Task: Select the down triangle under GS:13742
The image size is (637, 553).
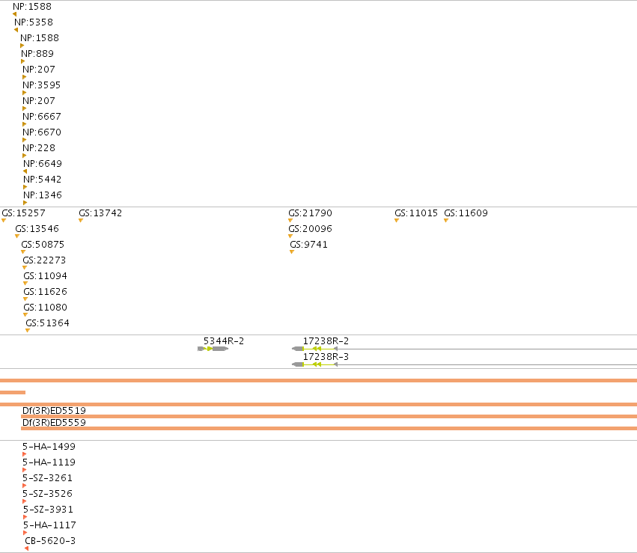Action: pyautogui.click(x=81, y=221)
